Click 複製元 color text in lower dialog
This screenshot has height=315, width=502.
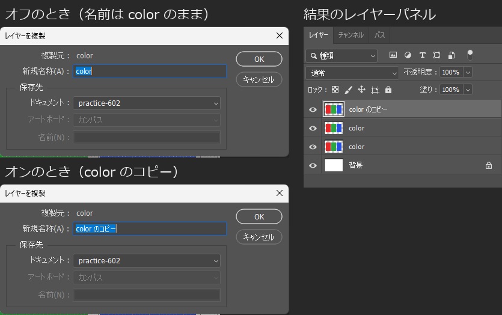click(x=85, y=213)
